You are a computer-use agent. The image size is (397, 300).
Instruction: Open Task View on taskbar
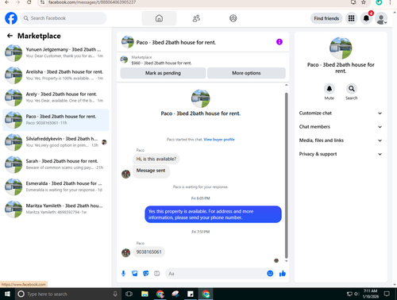point(129,294)
